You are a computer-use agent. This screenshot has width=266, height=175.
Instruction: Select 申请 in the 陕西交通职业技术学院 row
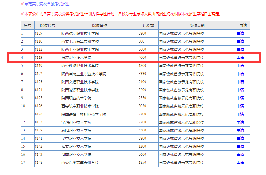(240, 82)
